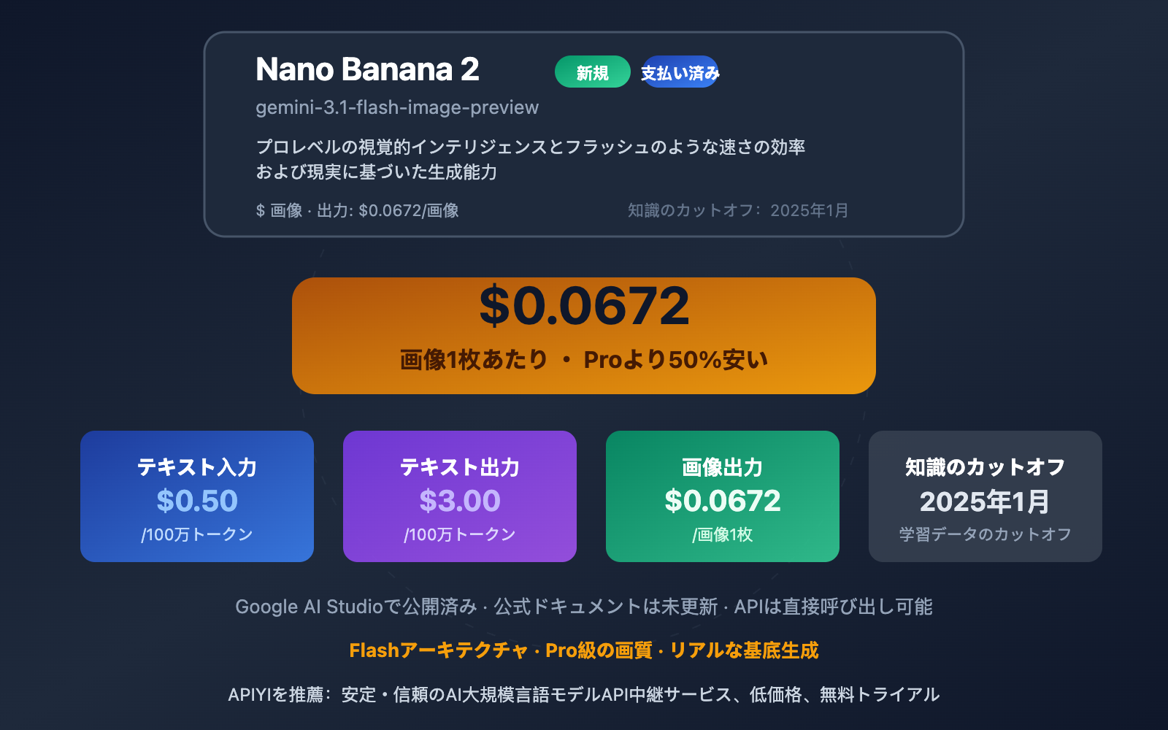
Task: Click the Google AI Studioで公開済み notice line
Action: pos(584,607)
